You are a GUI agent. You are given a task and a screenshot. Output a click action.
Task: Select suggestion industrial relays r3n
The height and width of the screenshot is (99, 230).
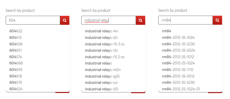point(101,50)
